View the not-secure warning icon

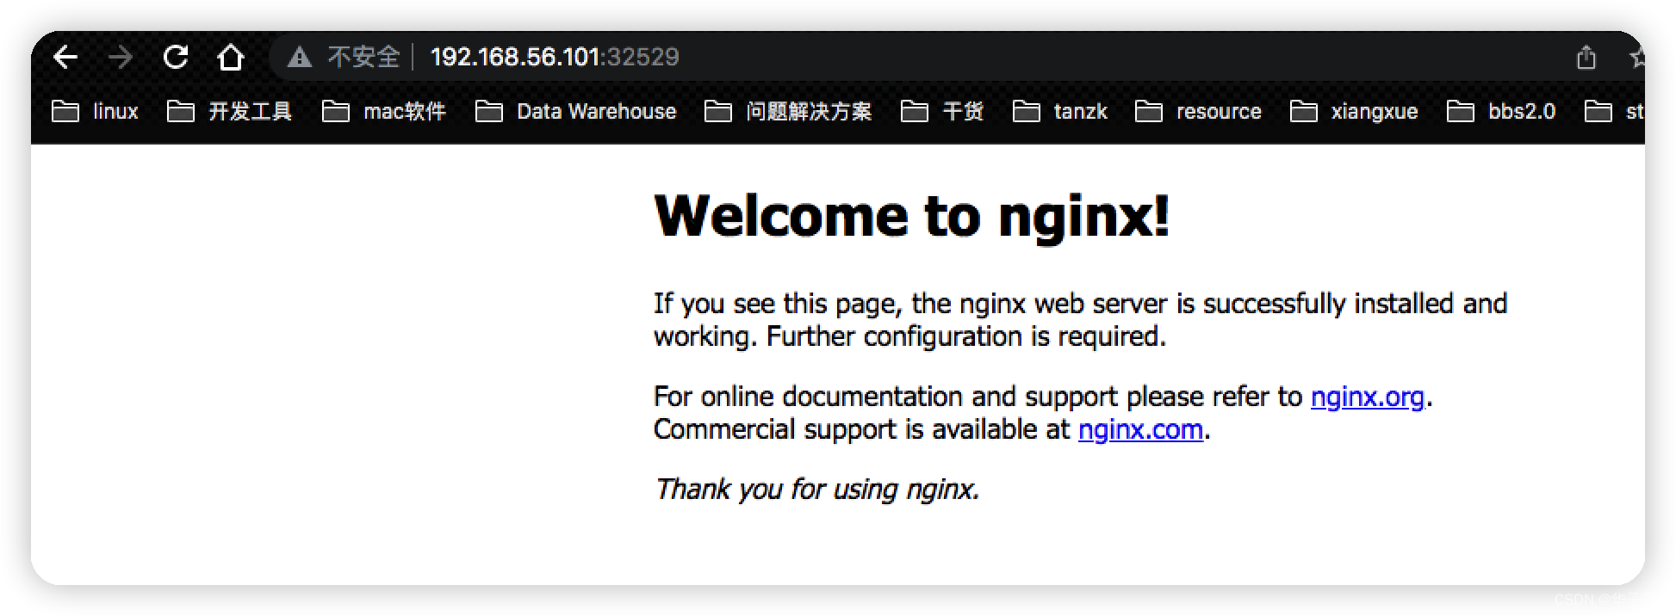(x=300, y=57)
